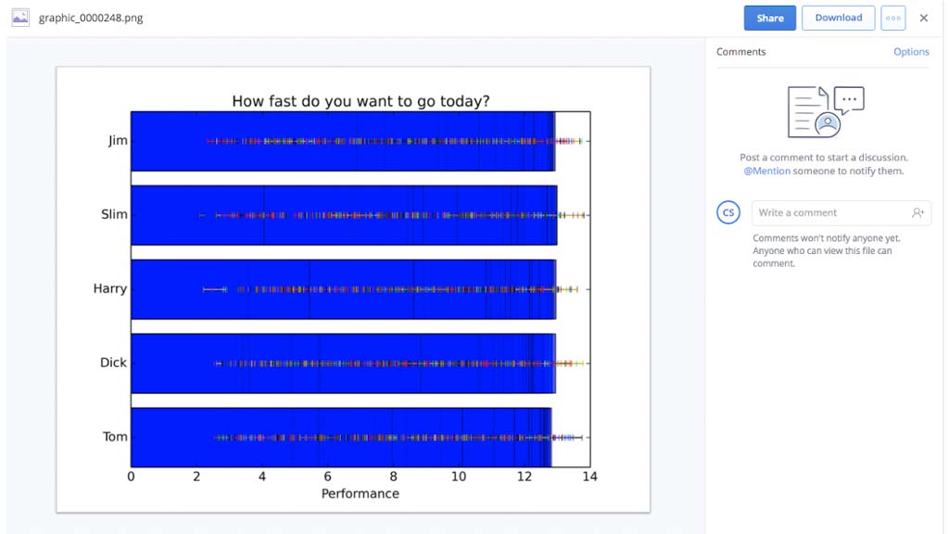This screenshot has height=534, width=949.
Task: Click the Dick bar in chart
Action: point(343,363)
